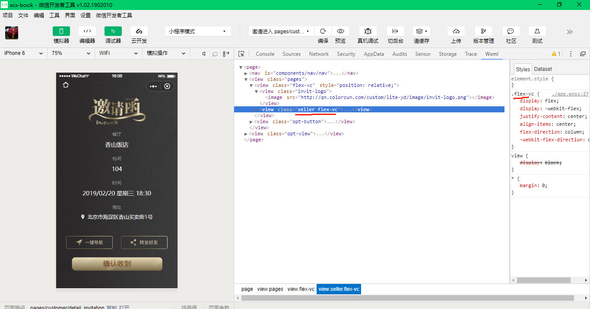
Task: Switch to the Sources tab
Action: [292, 54]
